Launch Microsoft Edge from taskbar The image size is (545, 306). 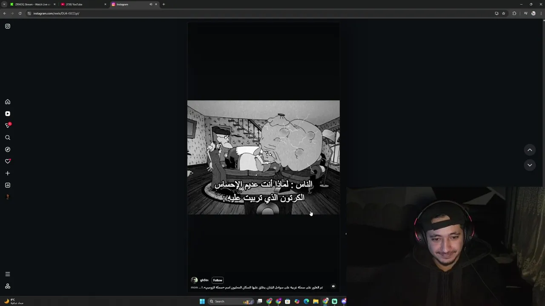[306, 301]
